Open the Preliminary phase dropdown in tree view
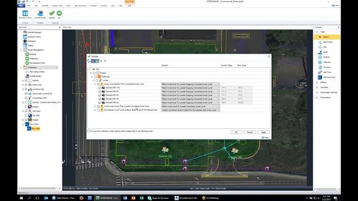This screenshot has height=201, width=358. point(56,68)
